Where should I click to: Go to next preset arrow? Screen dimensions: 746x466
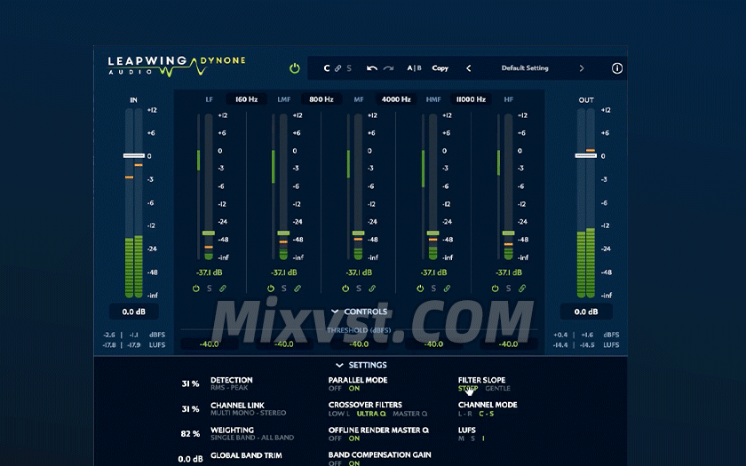[x=582, y=68]
